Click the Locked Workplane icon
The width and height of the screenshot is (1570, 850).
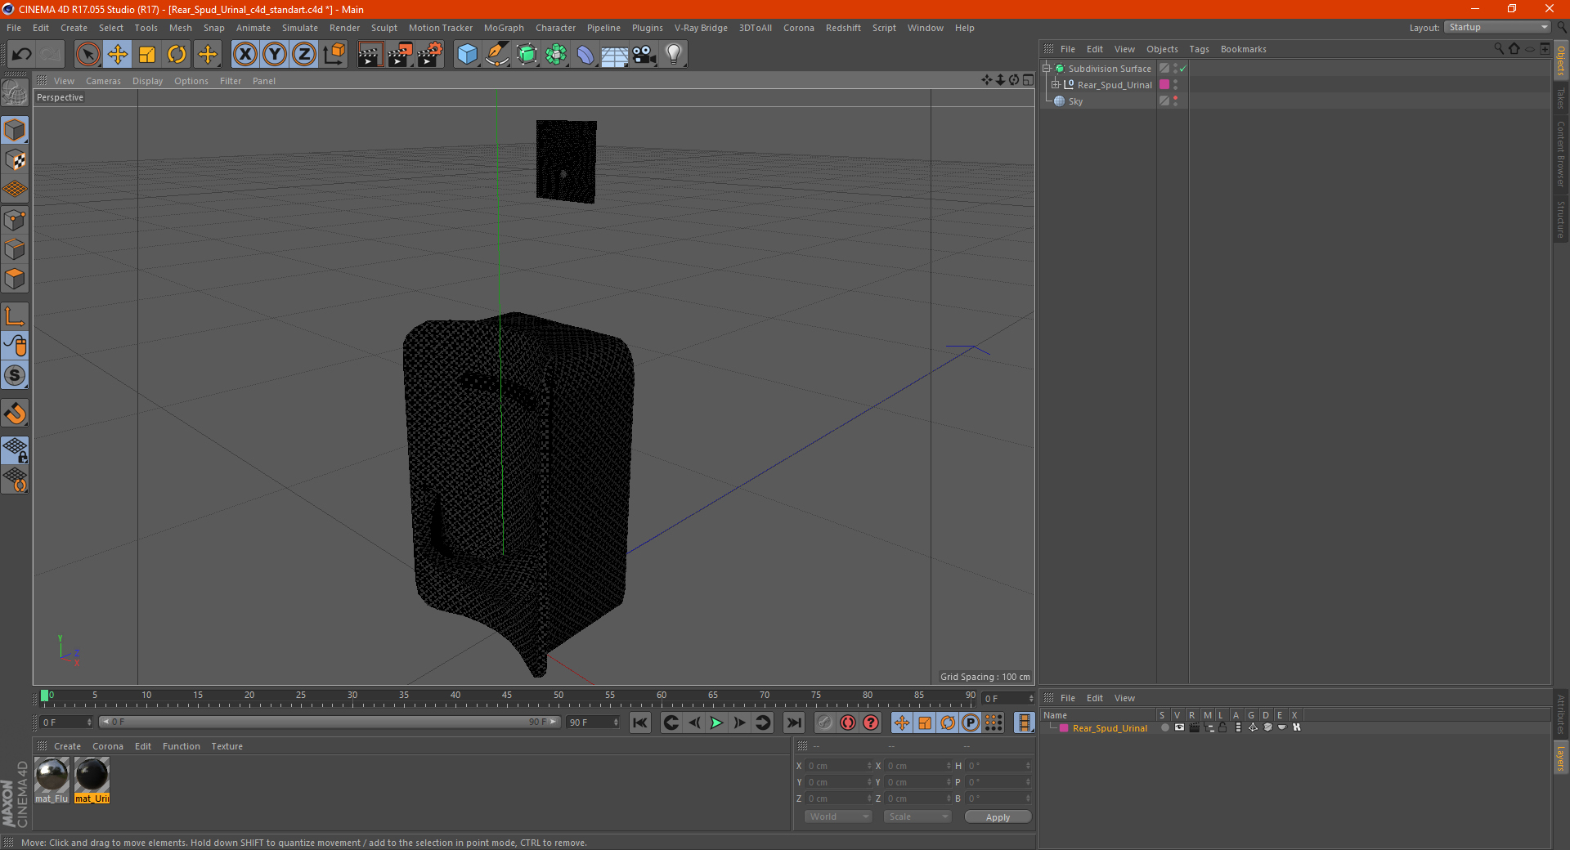(15, 450)
